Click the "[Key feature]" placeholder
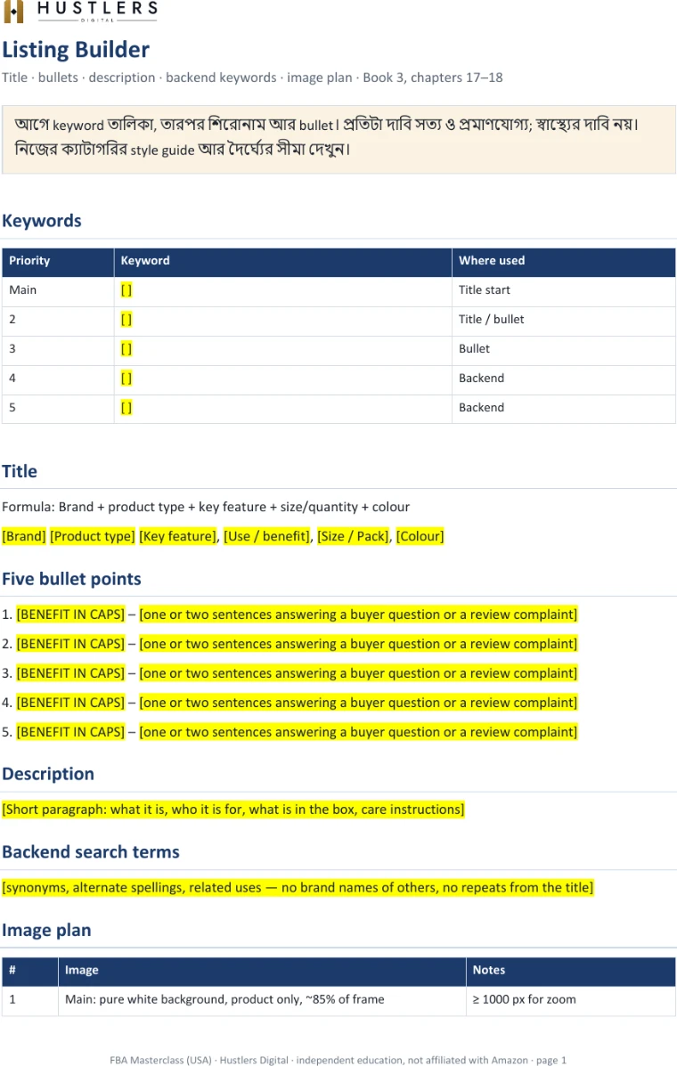Image resolution: width=677 pixels, height=1066 pixels. (178, 536)
